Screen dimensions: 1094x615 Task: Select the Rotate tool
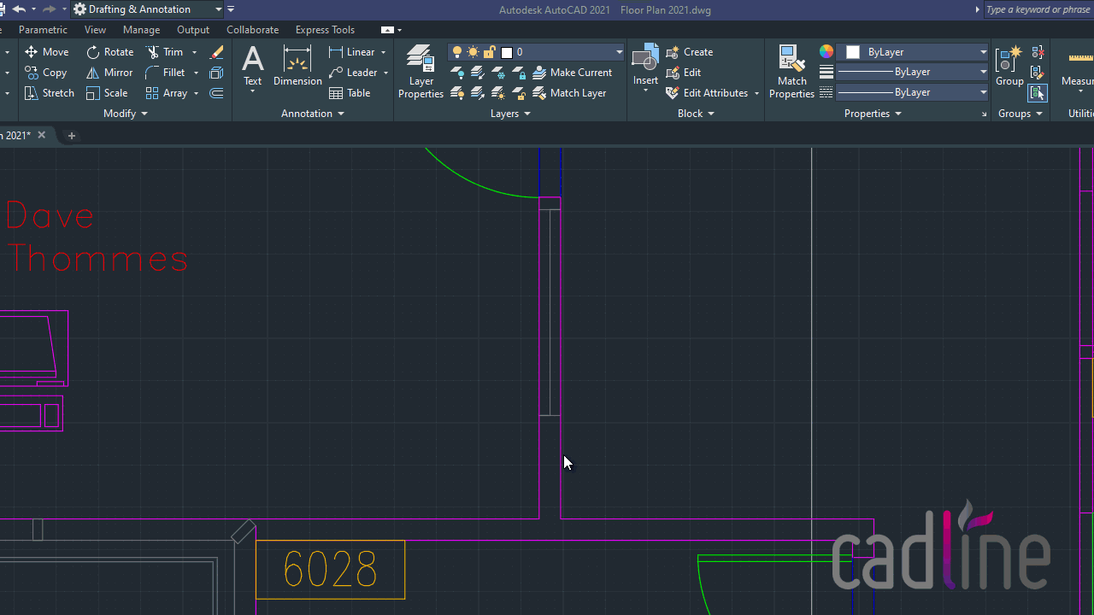point(109,52)
